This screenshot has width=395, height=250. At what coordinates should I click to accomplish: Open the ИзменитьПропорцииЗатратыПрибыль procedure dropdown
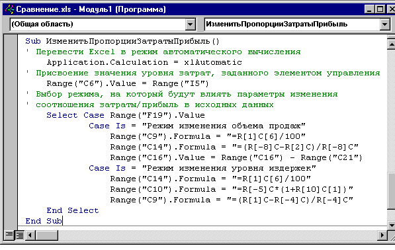pyautogui.click(x=384, y=24)
